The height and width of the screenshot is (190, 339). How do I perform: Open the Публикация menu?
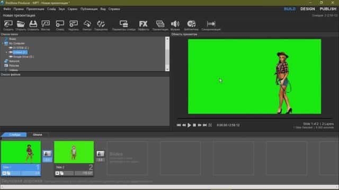coord(89,9)
